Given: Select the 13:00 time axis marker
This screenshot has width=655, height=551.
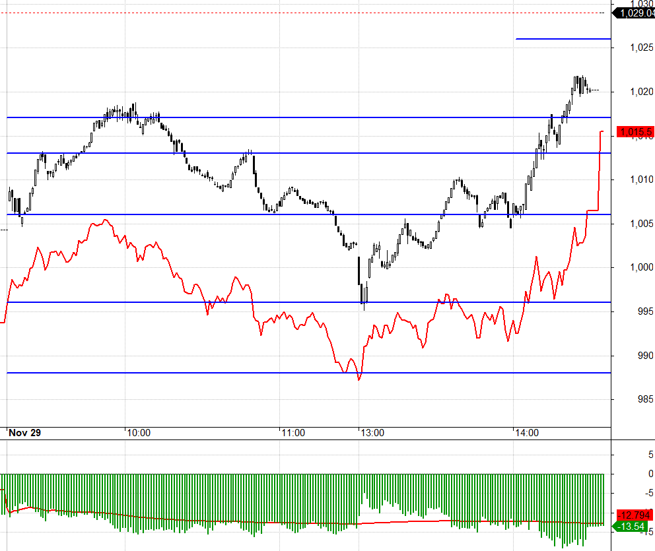Looking at the screenshot, I should coord(371,434).
